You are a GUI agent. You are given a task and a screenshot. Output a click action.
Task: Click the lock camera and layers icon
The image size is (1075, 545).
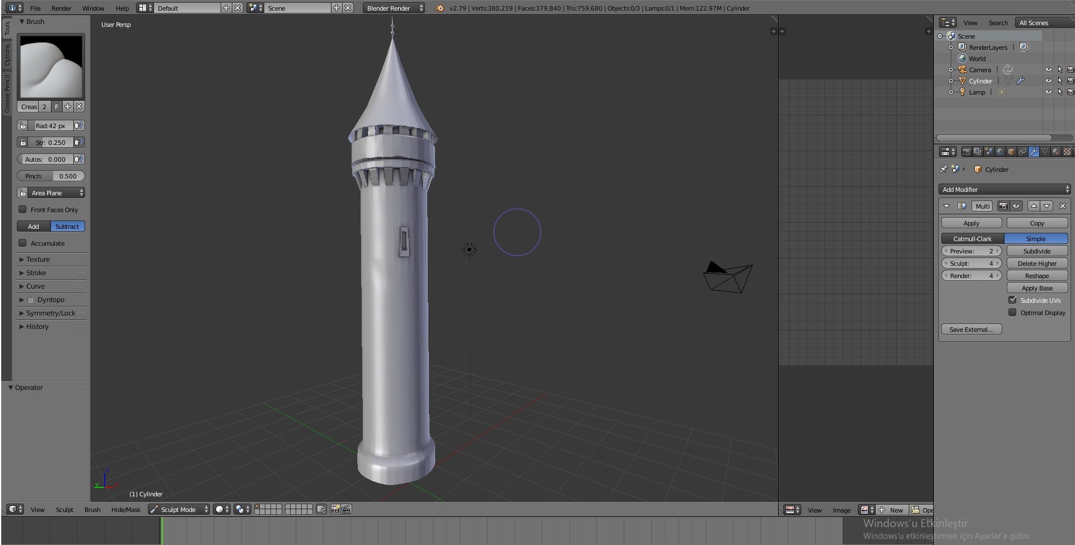point(321,509)
